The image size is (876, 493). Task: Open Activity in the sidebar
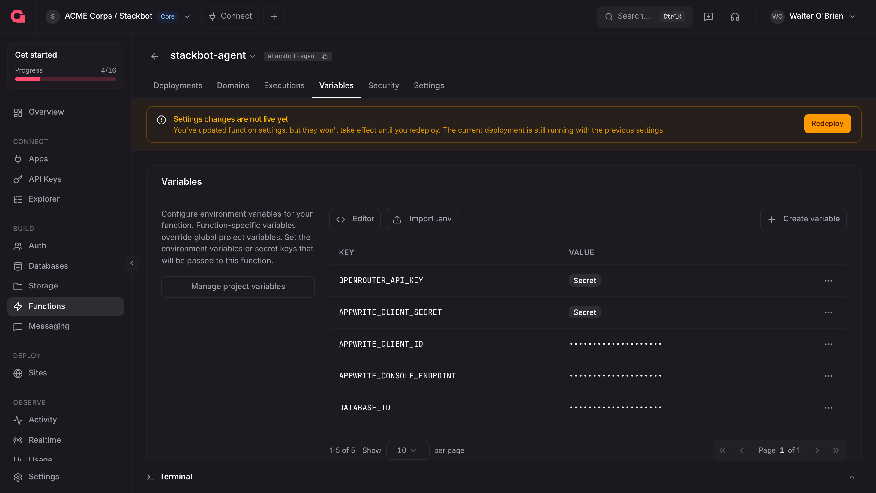(66, 420)
